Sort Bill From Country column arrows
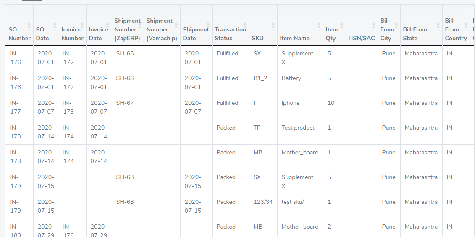475x237 pixels. click(466, 26)
